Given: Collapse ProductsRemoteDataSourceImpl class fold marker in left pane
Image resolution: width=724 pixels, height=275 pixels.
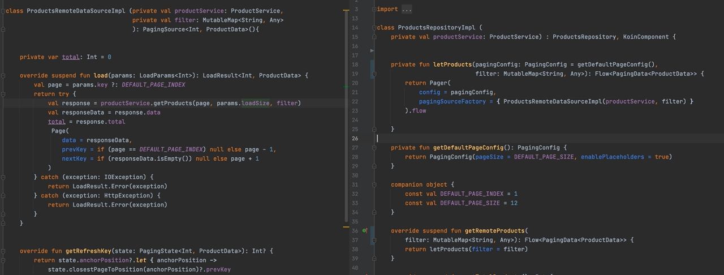Looking at the screenshot, I should click(3, 11).
